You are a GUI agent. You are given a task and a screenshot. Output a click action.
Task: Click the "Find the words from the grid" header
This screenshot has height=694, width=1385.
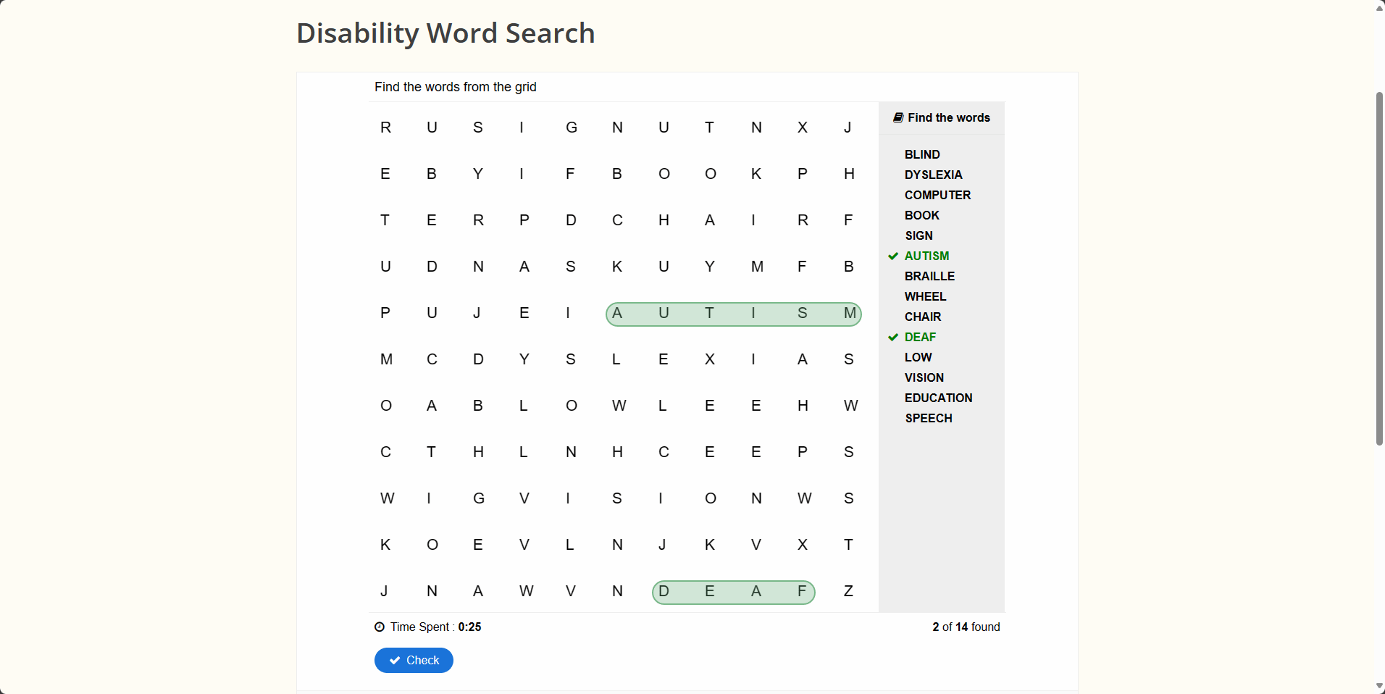[455, 86]
